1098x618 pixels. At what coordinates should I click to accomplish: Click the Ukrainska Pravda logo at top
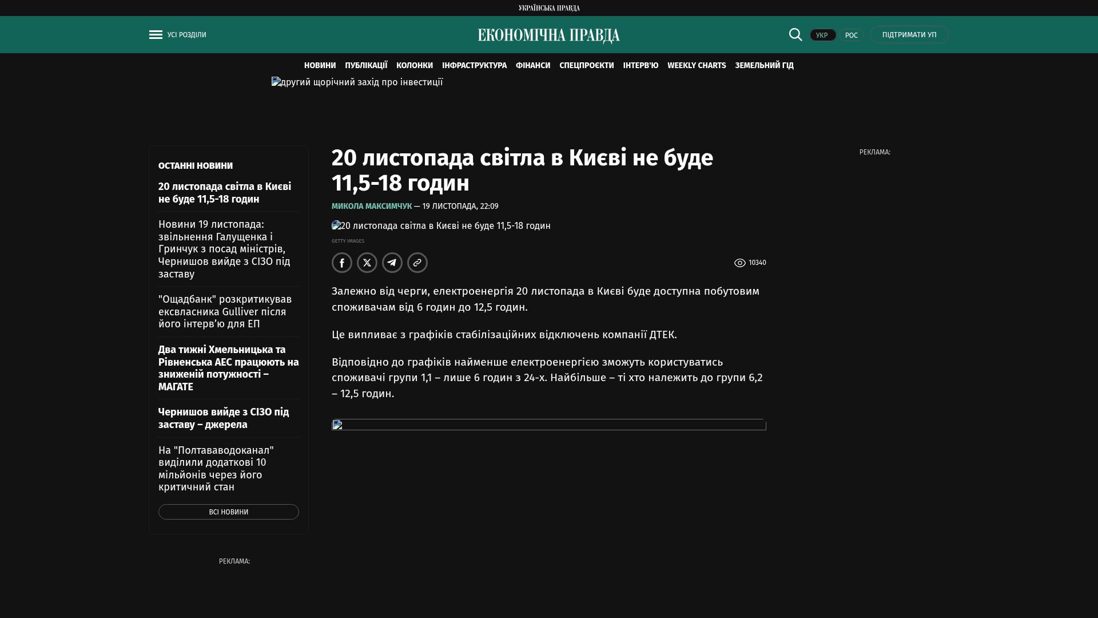point(549,8)
